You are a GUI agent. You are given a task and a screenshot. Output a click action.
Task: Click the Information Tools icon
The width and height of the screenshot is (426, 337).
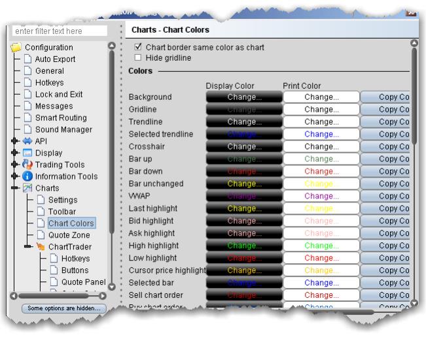(27, 176)
